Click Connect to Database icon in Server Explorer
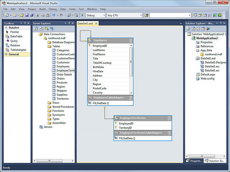230x172 pixels. [x=47, y=29]
